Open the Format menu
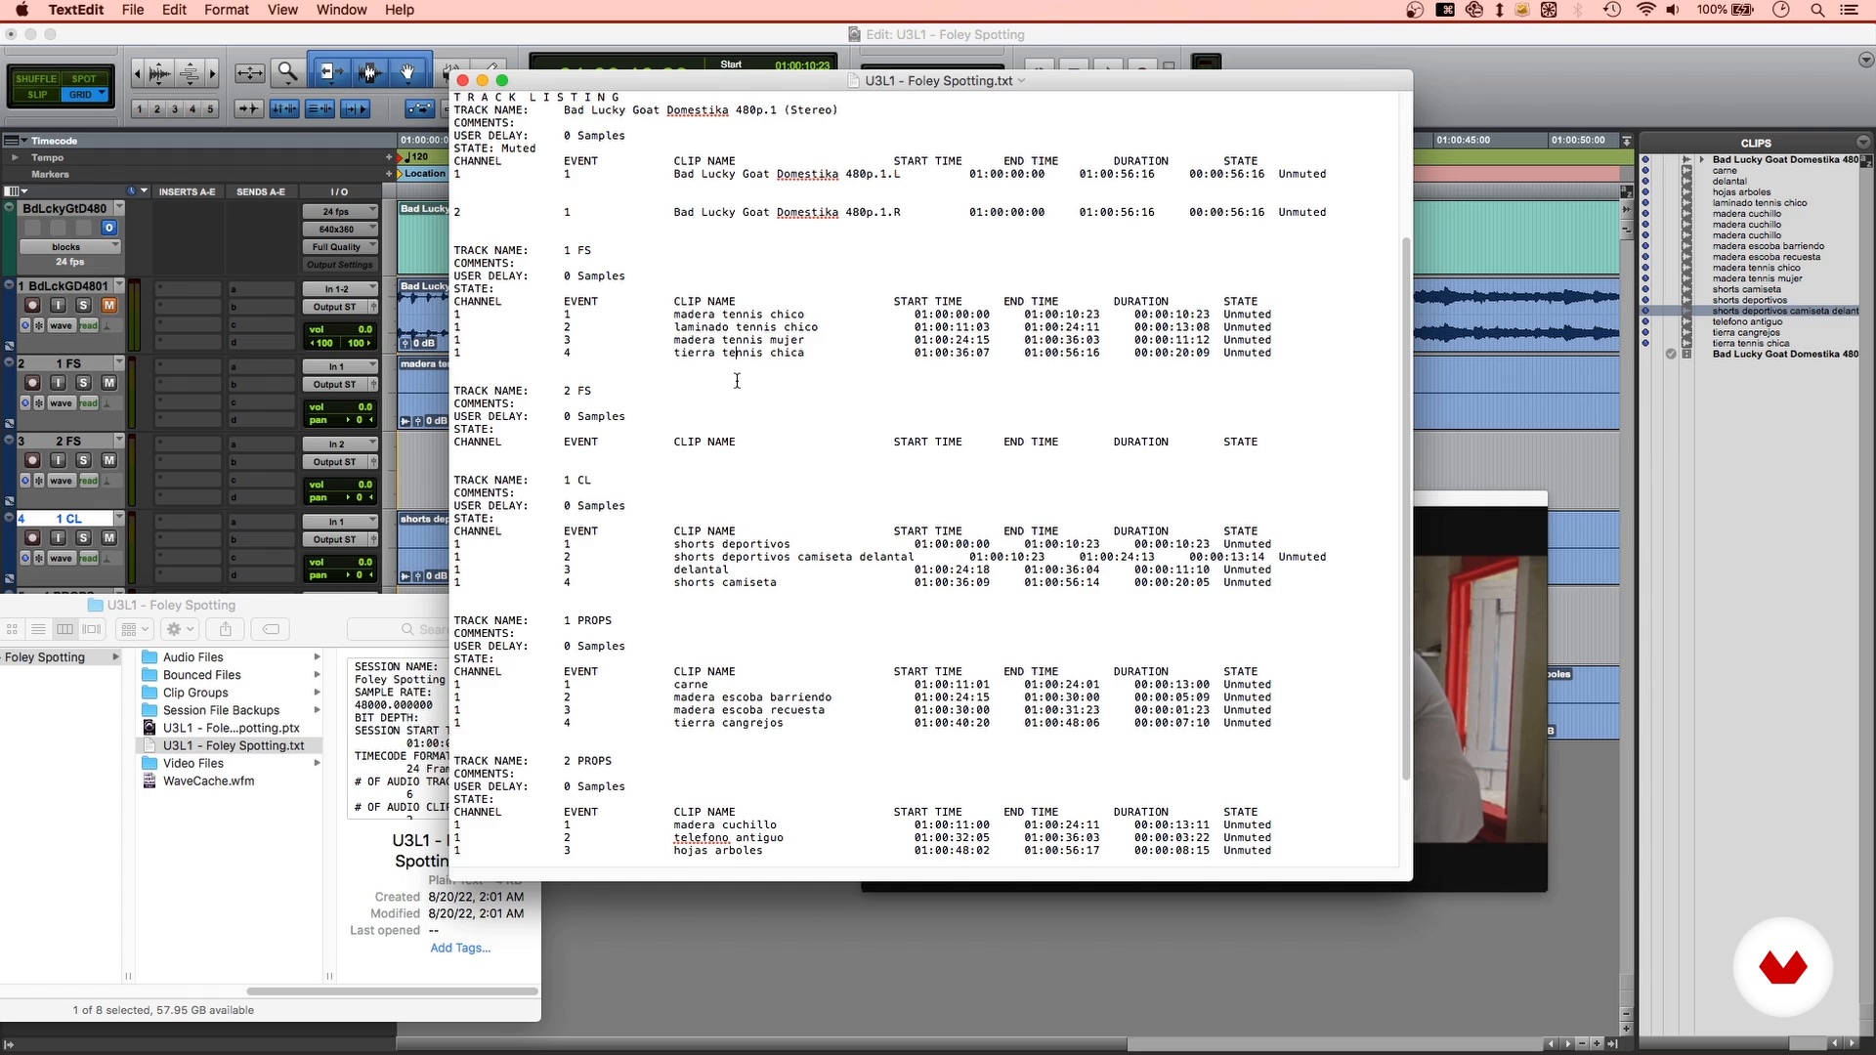This screenshot has width=1876, height=1055. tap(227, 10)
